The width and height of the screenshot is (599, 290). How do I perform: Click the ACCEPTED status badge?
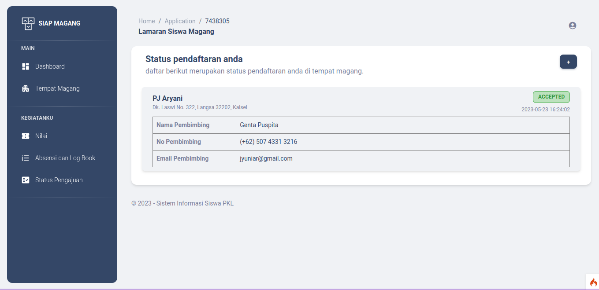click(x=551, y=97)
